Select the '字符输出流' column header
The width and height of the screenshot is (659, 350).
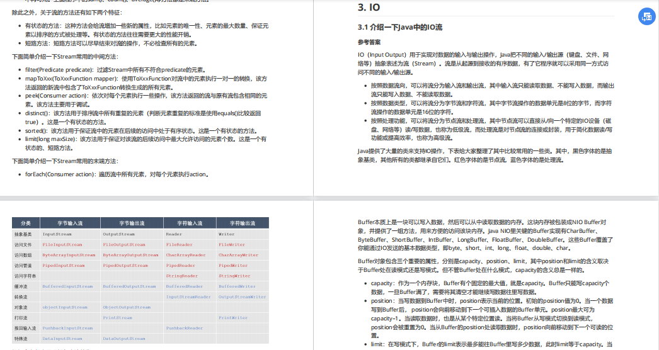coord(243,223)
